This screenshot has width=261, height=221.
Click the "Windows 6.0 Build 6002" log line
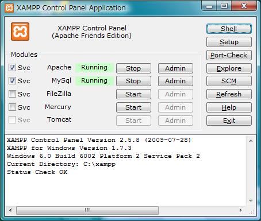click(x=103, y=156)
